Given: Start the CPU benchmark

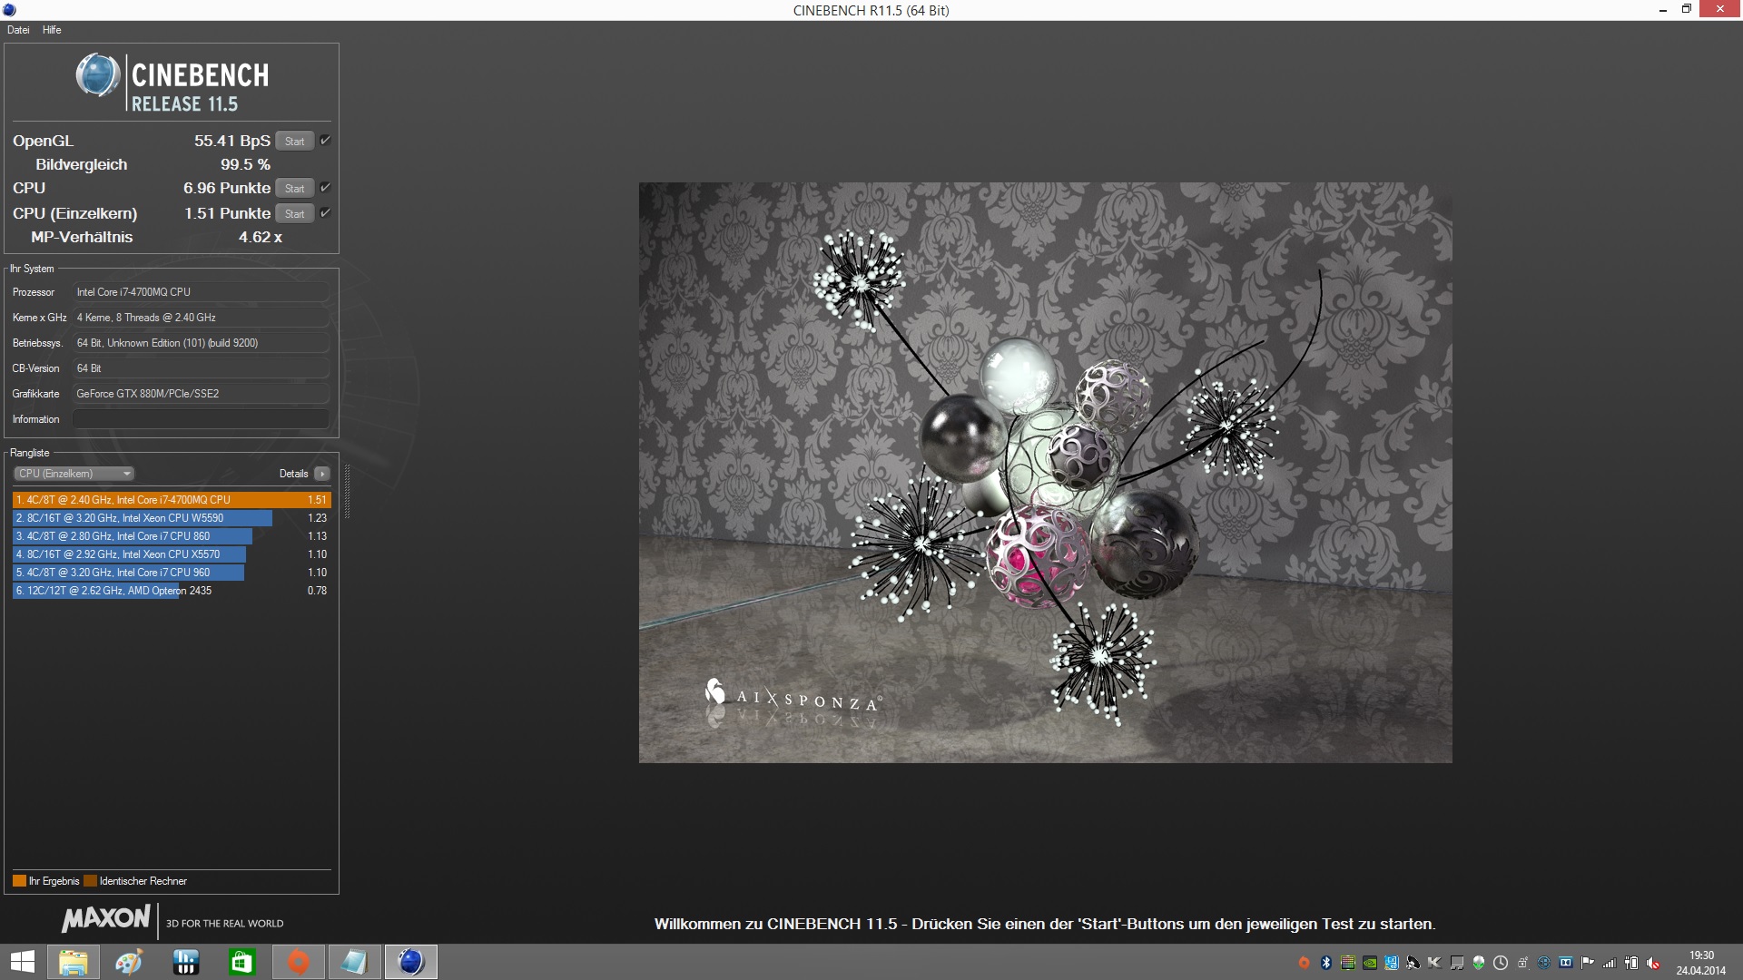Looking at the screenshot, I should tap(294, 189).
